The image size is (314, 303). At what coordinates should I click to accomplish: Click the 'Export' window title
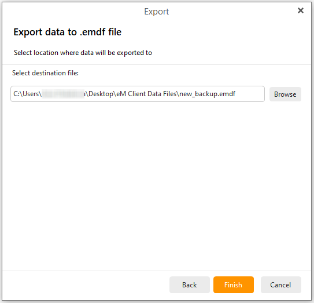click(156, 12)
